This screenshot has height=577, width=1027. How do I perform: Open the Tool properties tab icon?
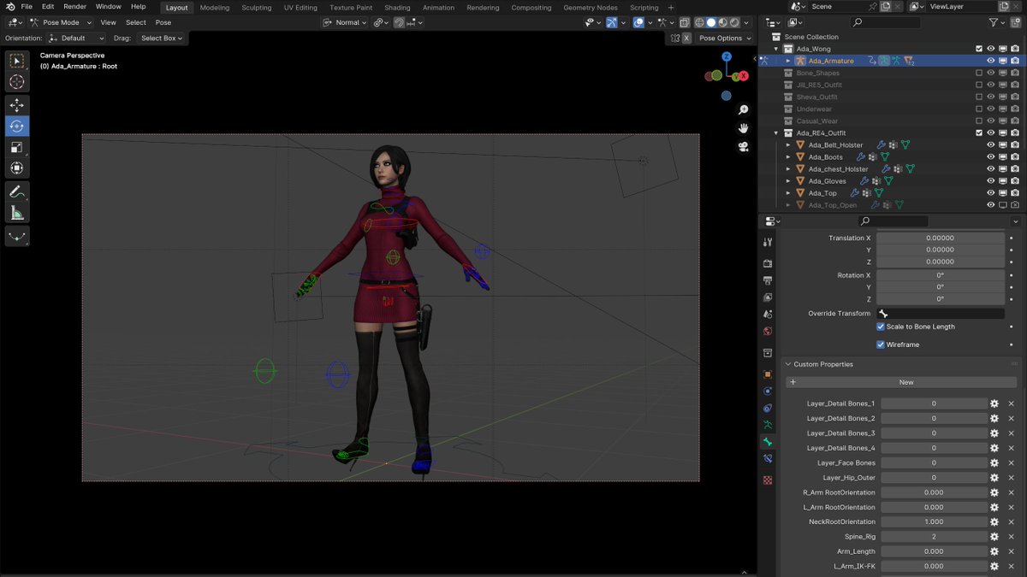click(768, 244)
